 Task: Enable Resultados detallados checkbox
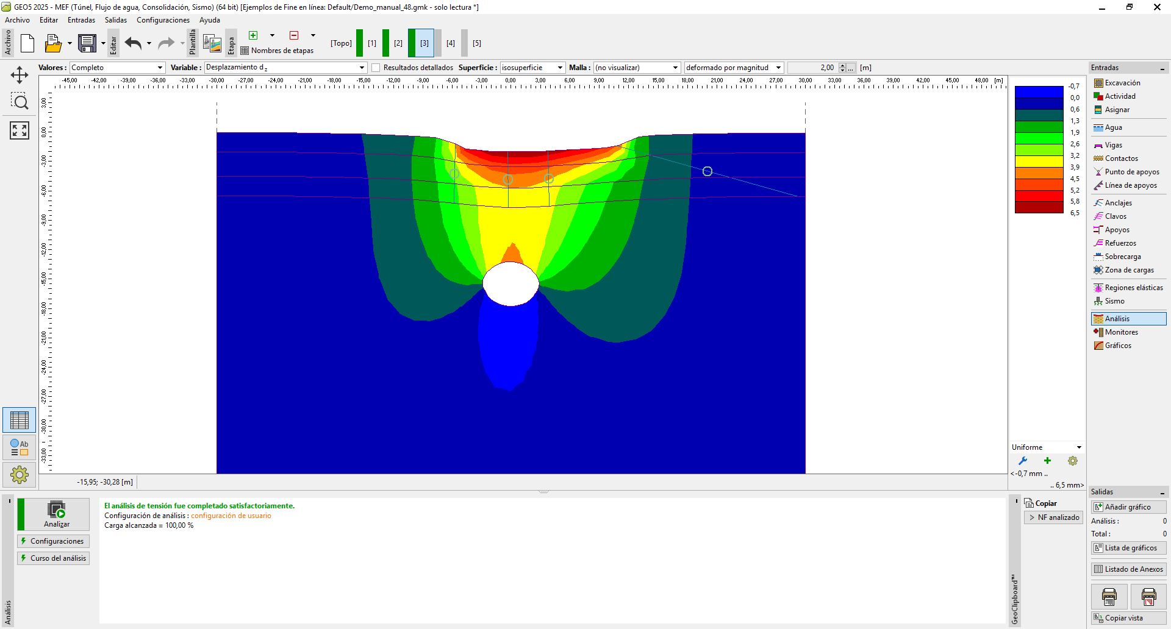point(376,68)
